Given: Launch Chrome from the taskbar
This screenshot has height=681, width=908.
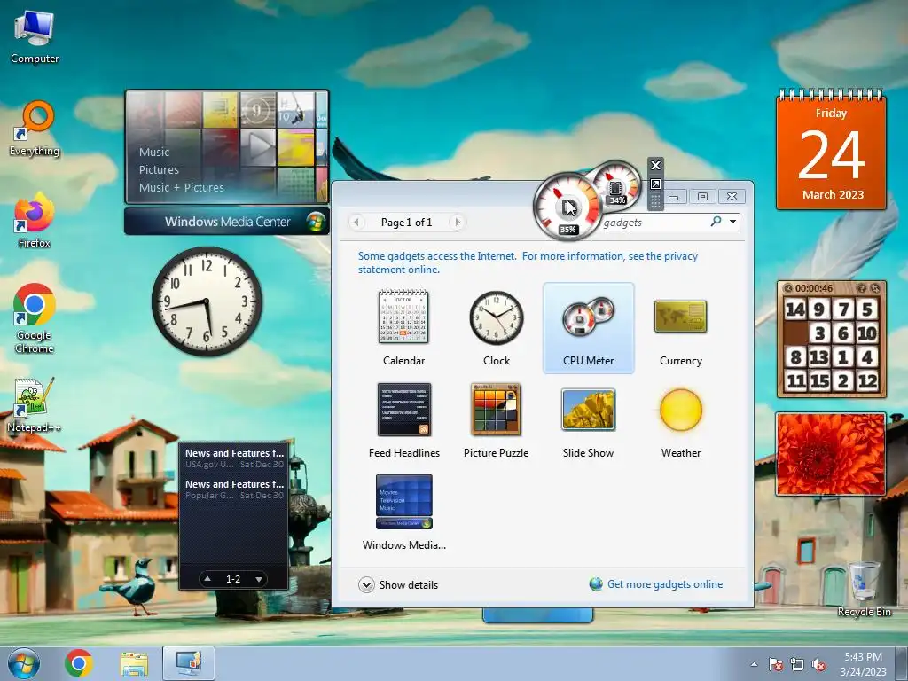Looking at the screenshot, I should pyautogui.click(x=79, y=663).
